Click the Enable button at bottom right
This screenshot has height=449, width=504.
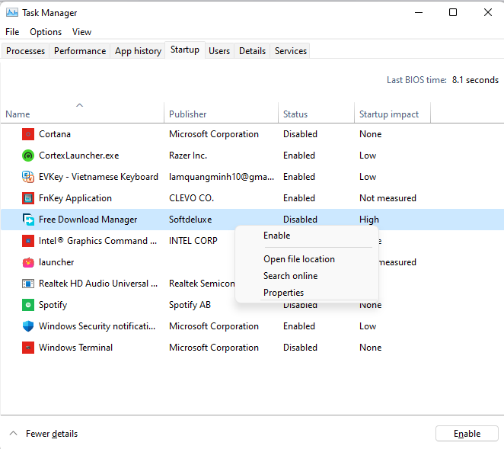(467, 434)
